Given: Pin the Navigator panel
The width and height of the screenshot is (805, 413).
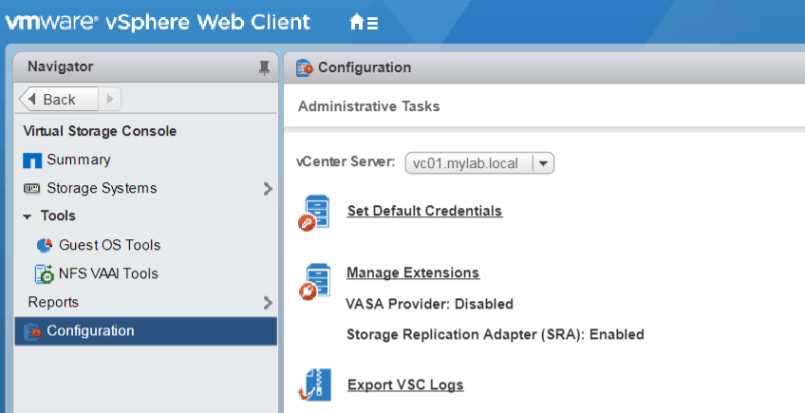Looking at the screenshot, I should (x=264, y=67).
